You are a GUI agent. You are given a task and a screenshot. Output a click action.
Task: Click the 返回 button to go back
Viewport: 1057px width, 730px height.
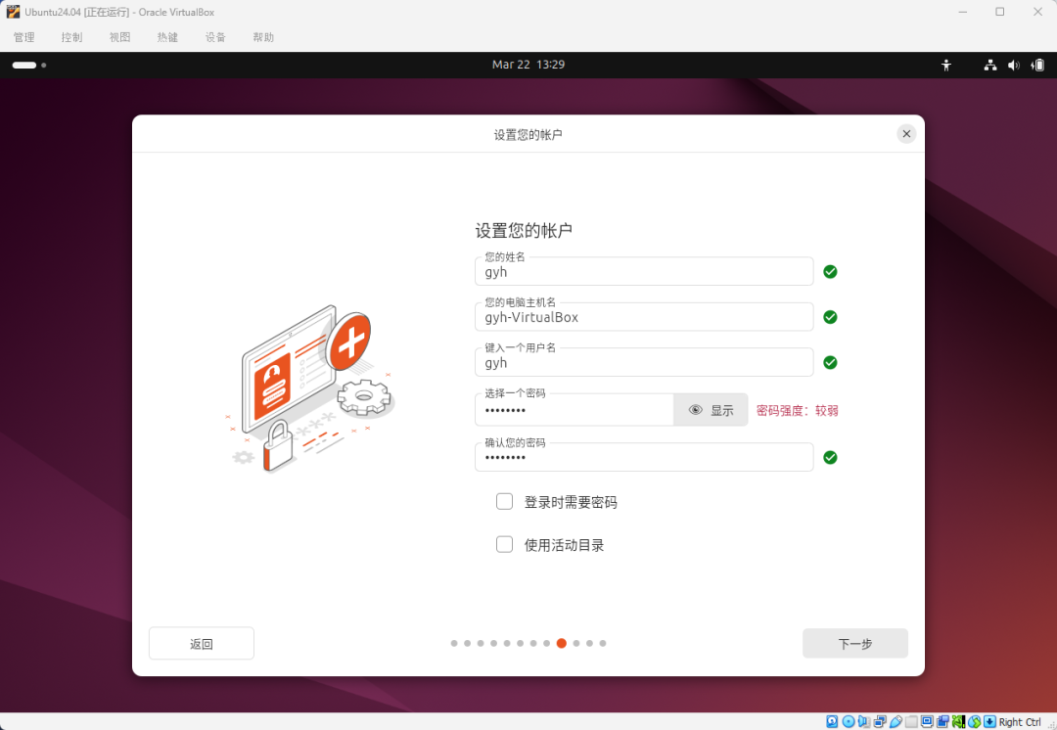(x=201, y=643)
